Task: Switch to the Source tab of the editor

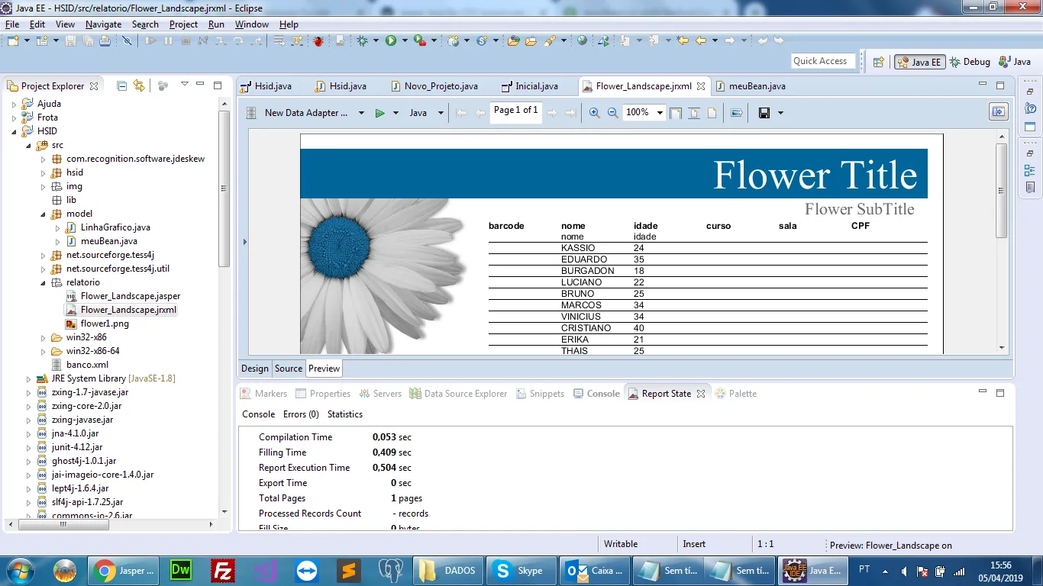Action: click(x=289, y=369)
